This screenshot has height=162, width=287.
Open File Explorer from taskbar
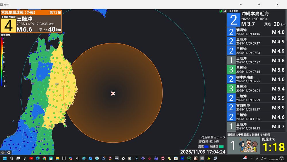(57, 158)
